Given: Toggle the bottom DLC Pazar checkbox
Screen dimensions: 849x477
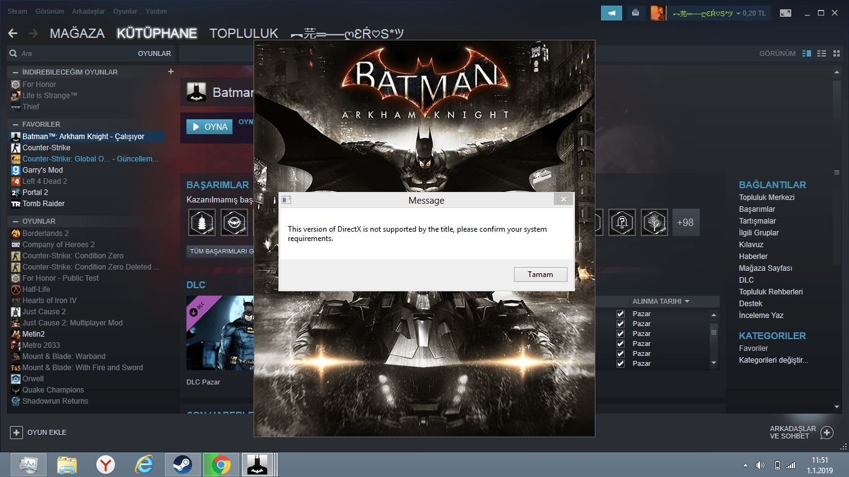Looking at the screenshot, I should 620,363.
